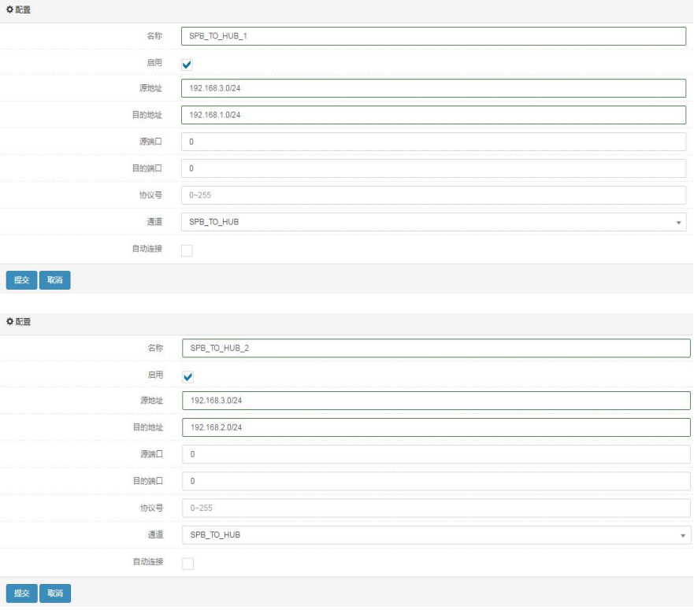
Task: Click the 源端口 field in SPB_TO_HUB_2 form
Action: 436,454
